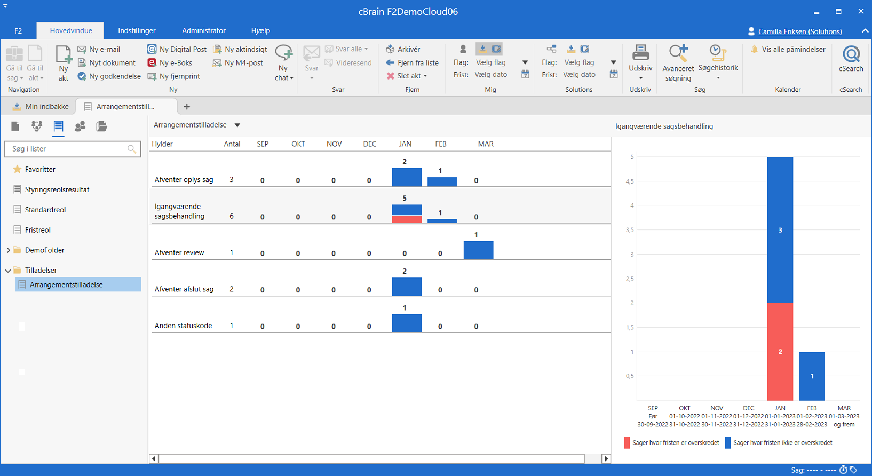Open the Mig flag dropdown
Screen dimensions: 872x476
525,62
